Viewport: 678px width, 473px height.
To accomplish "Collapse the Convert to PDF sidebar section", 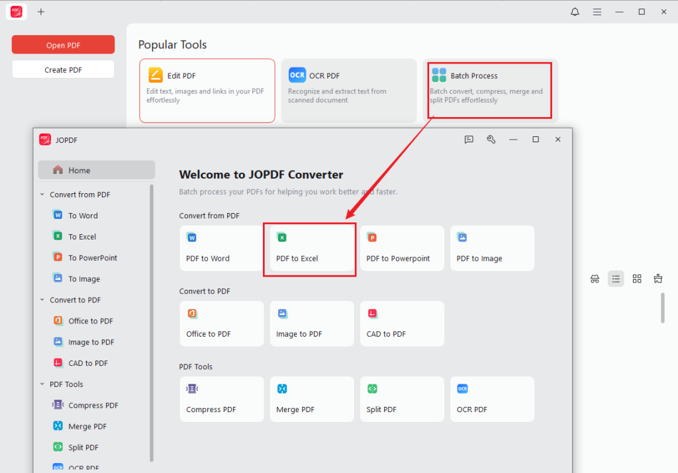I will click(42, 300).
